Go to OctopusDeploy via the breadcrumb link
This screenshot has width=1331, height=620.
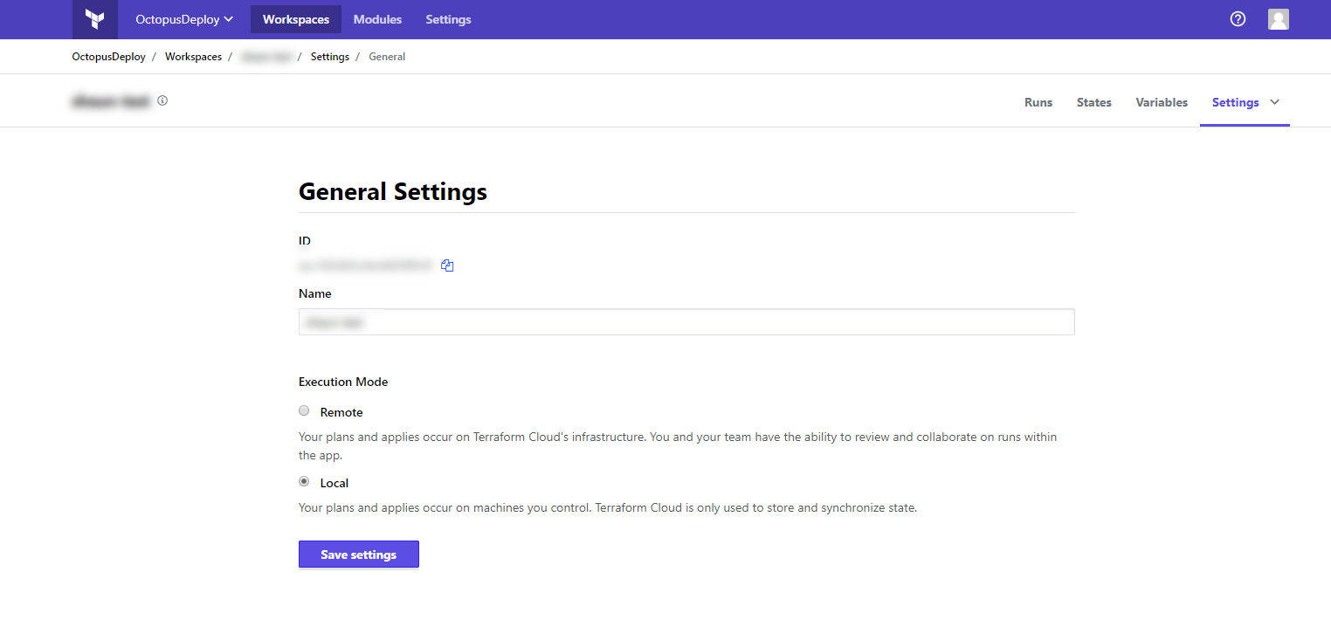tap(108, 56)
